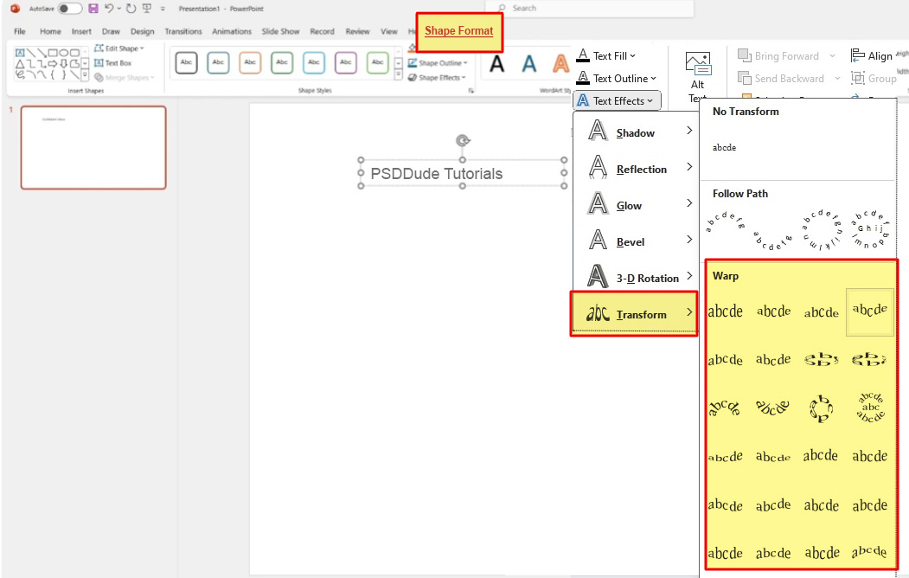Click slide 1 thumbnail in slide panel
The width and height of the screenshot is (909, 578).
(x=93, y=147)
